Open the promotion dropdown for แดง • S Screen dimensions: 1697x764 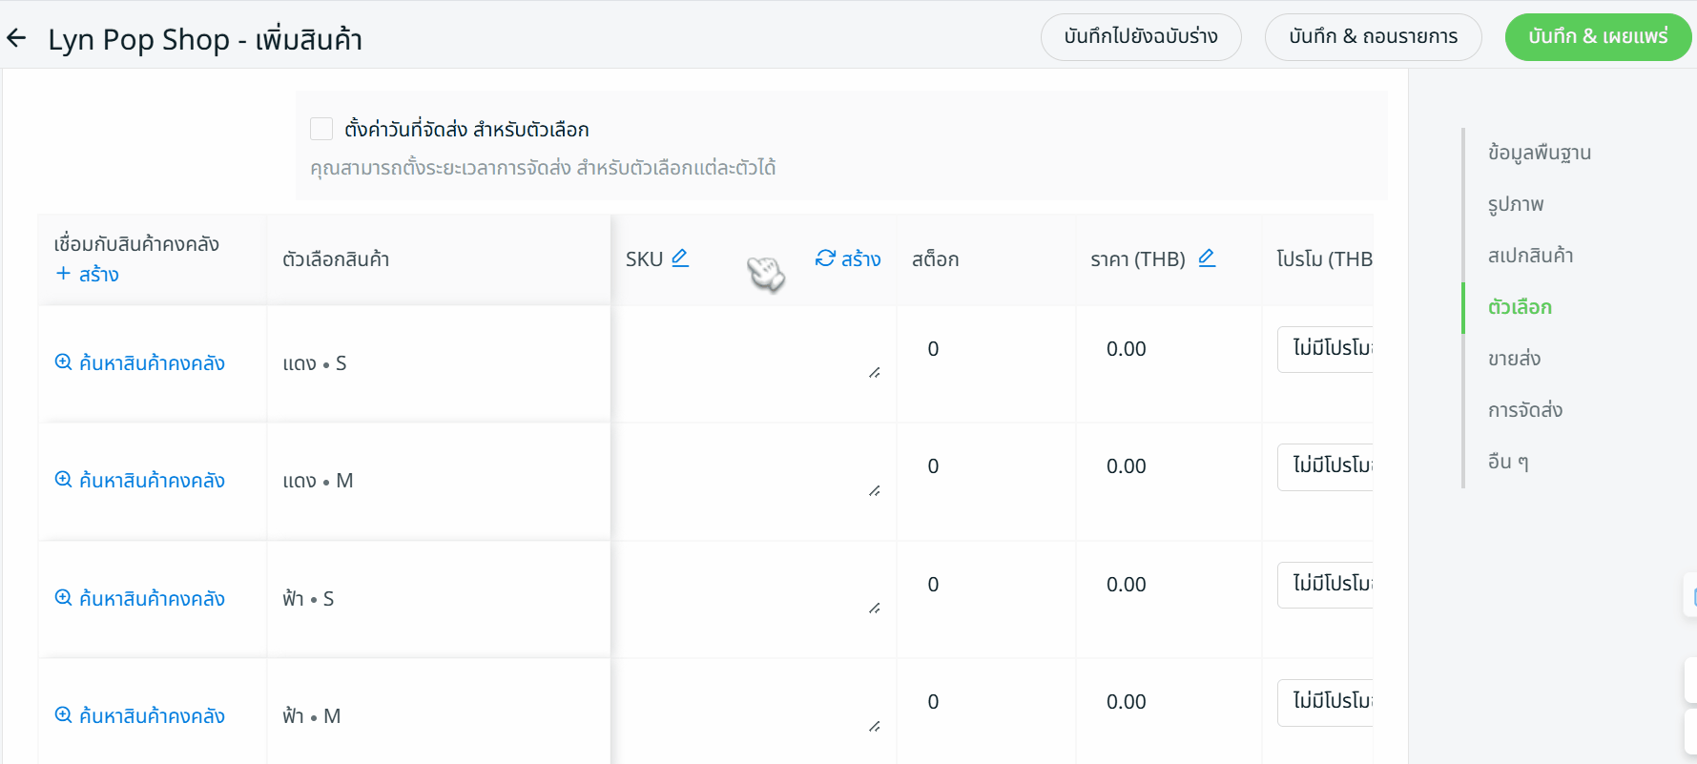click(1326, 349)
